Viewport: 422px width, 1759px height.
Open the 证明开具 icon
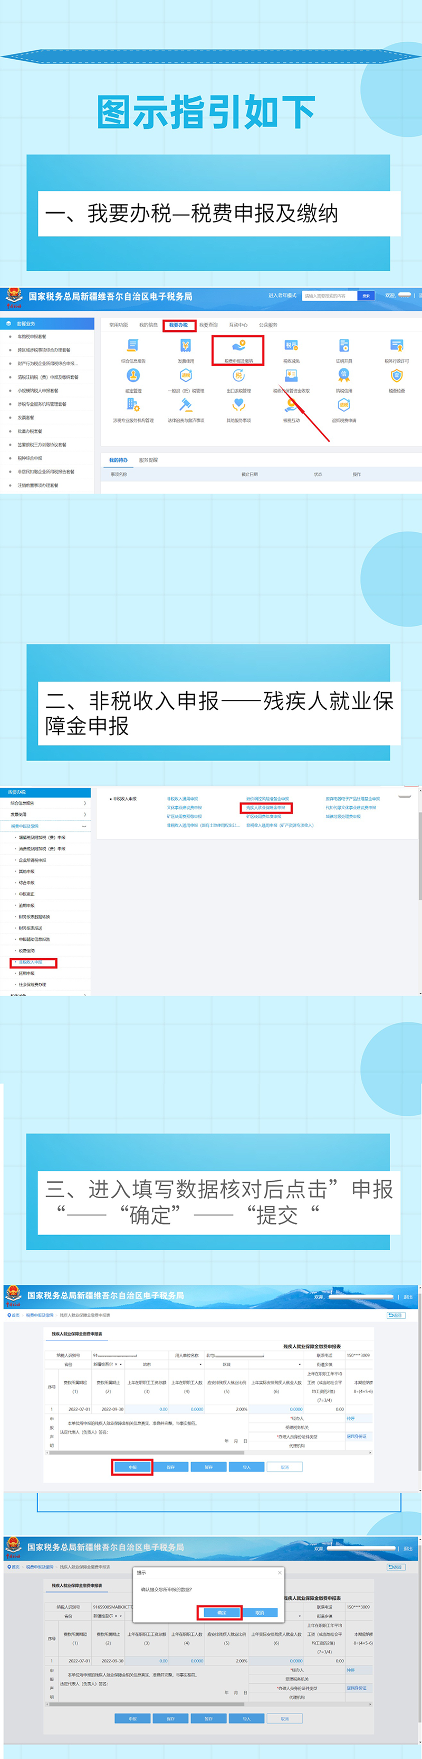(344, 346)
